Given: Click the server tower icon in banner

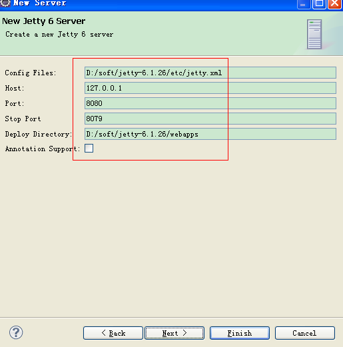Looking at the screenshot, I should coord(314,34).
